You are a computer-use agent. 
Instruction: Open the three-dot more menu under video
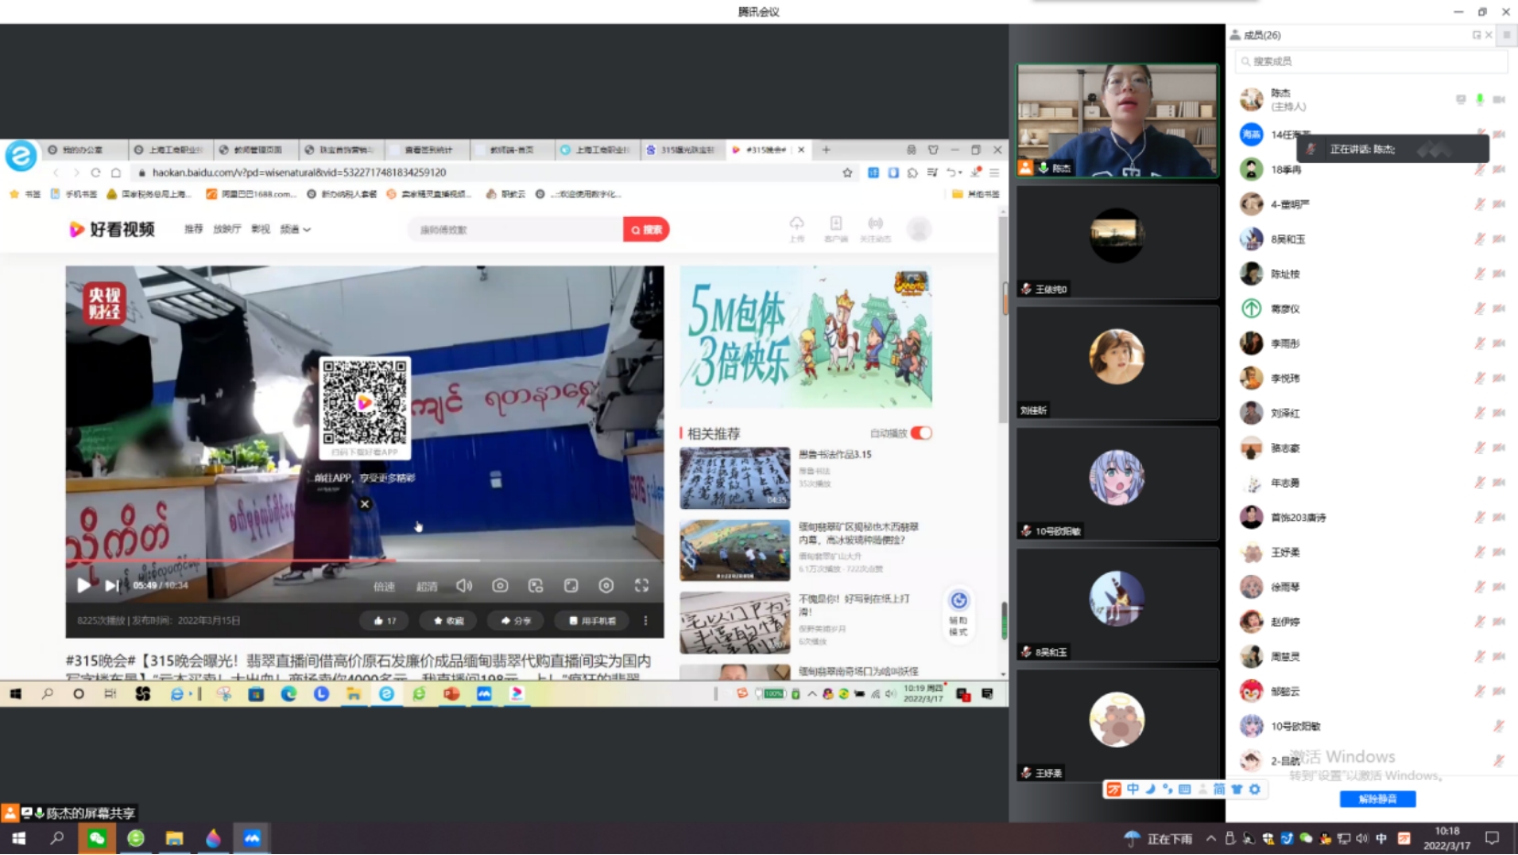(646, 621)
